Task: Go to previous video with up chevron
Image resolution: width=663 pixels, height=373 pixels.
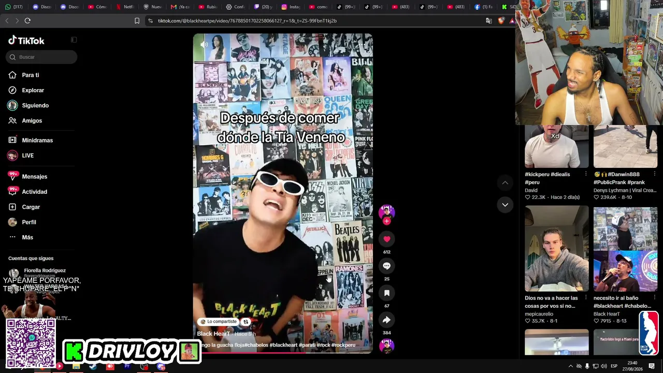Action: pyautogui.click(x=505, y=182)
